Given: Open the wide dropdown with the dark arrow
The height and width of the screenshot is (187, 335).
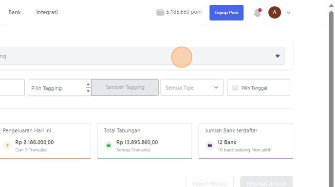Looking at the screenshot, I should click(142, 56).
